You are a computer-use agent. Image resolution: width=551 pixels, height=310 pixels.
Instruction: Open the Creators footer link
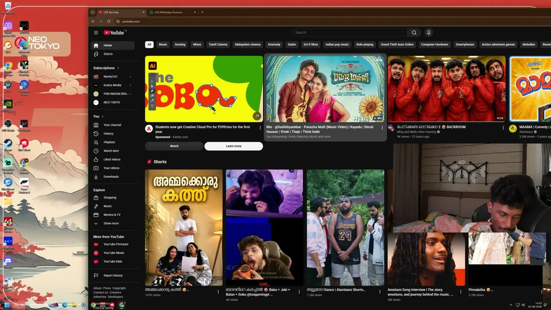115,292
